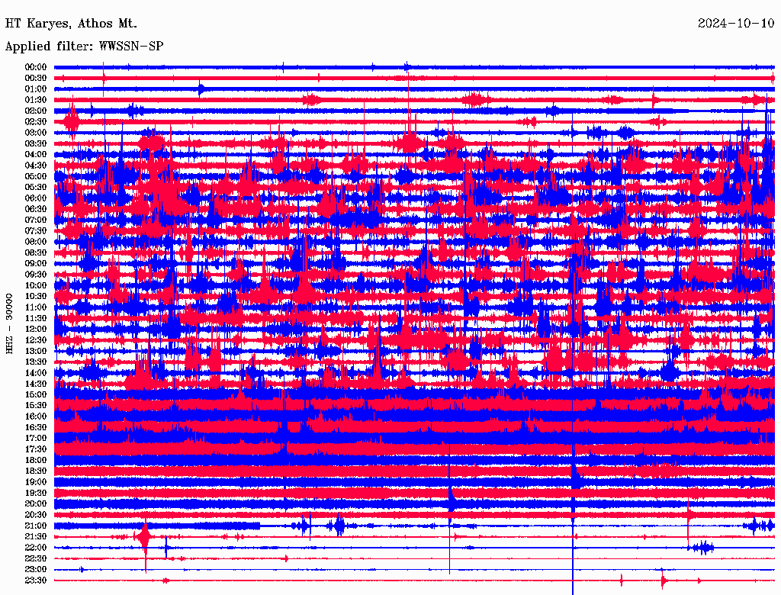Select the 00:30 time label
The width and height of the screenshot is (781, 595).
[x=36, y=79]
